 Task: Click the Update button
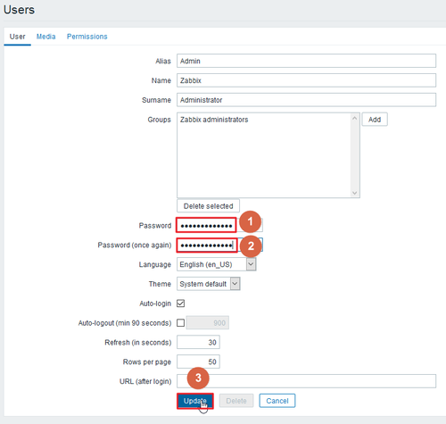(195, 401)
